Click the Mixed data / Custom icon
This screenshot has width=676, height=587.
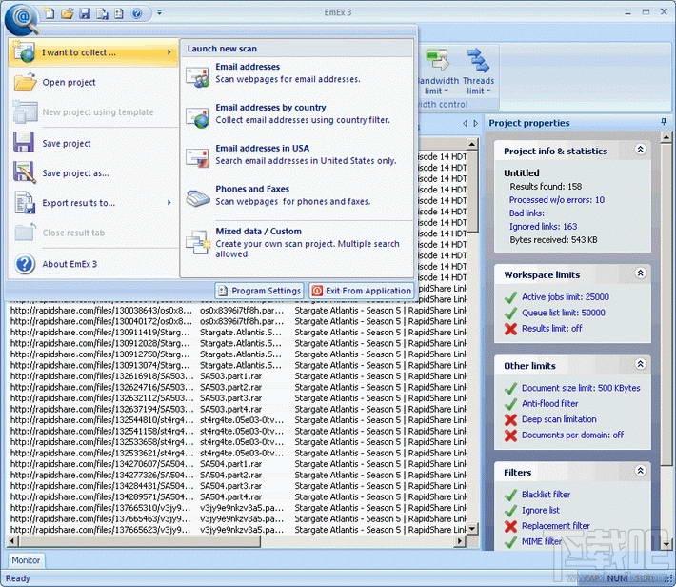point(198,242)
